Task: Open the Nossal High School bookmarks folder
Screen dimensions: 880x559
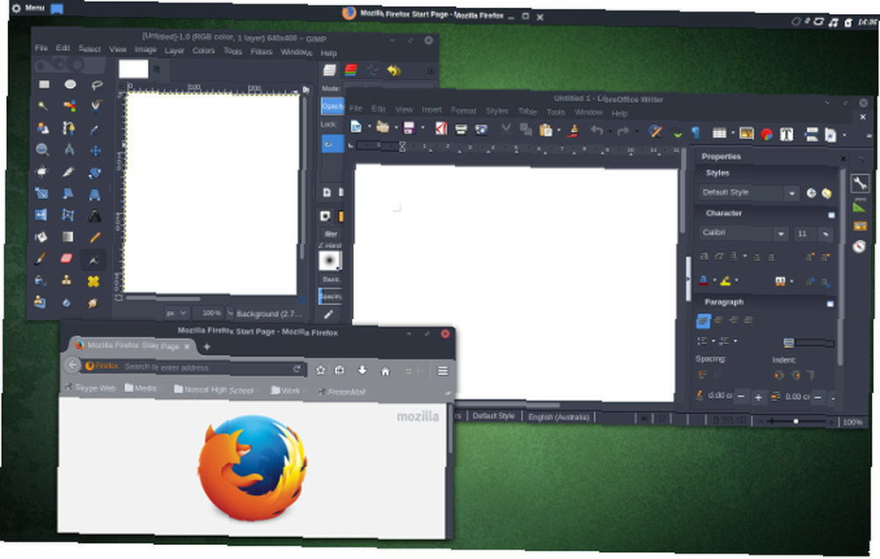Action: pos(216,389)
